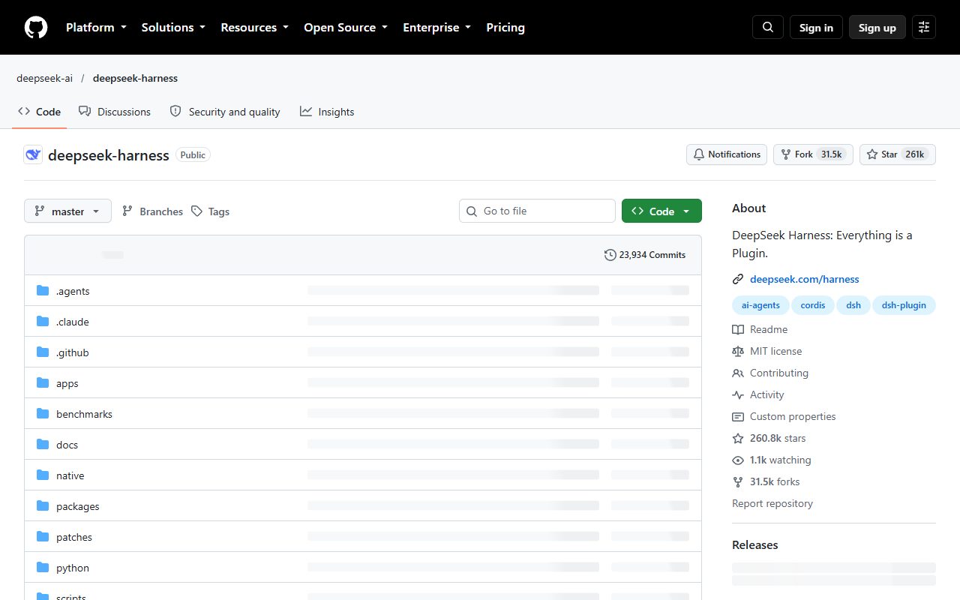
Task: Star the deepseek-harness repository
Action: pos(898,154)
